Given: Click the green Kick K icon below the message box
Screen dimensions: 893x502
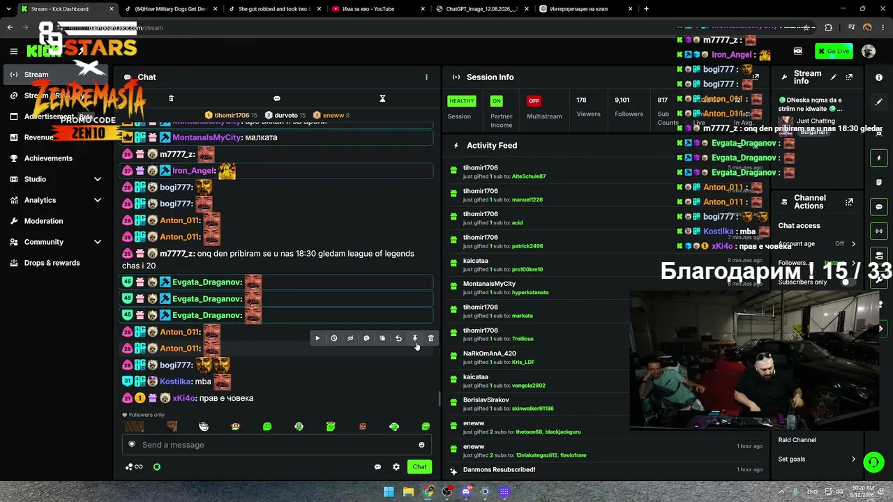Looking at the screenshot, I should (157, 467).
